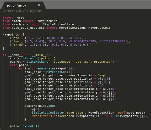Click the orientation.x assignment line
Image resolution: width=151 pixels, height=130 pixels.
[70, 89]
